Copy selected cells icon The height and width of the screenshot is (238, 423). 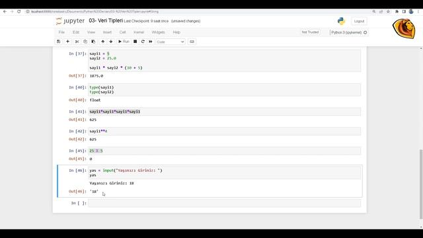coord(85,42)
